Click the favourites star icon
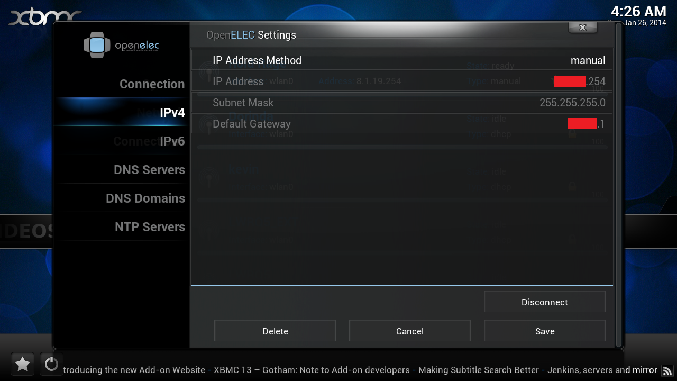Screen dimensions: 677x381 (x=22, y=364)
